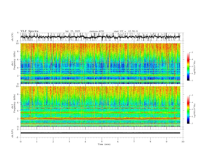Click time axis tick label "7"
The height and width of the screenshot is (159, 206).
(134, 142)
